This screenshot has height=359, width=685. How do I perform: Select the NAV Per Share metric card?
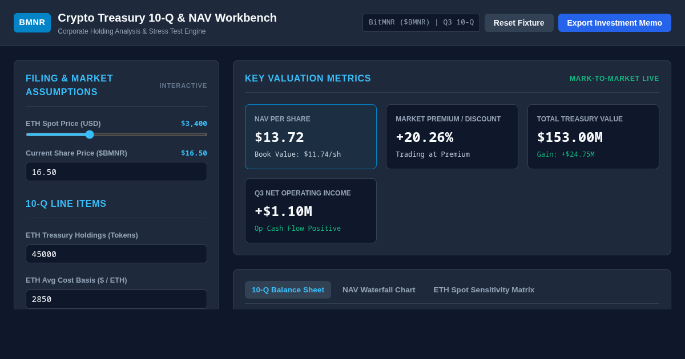coord(311,137)
